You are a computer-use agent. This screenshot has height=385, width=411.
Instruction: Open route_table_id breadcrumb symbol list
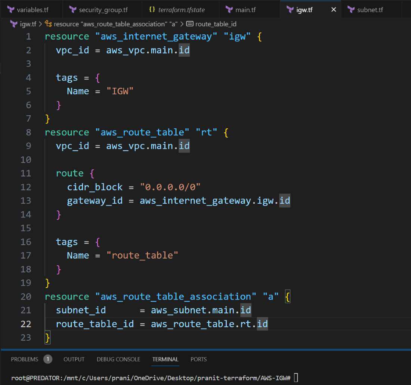216,24
